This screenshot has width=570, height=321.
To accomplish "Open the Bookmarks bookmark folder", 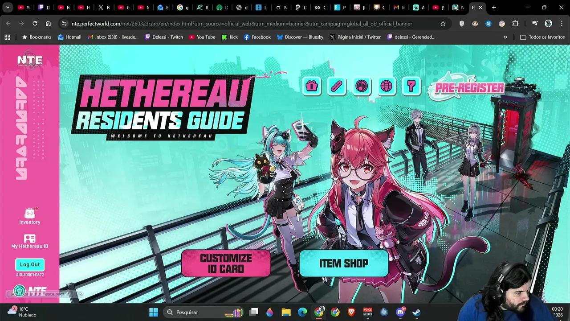I will [37, 37].
